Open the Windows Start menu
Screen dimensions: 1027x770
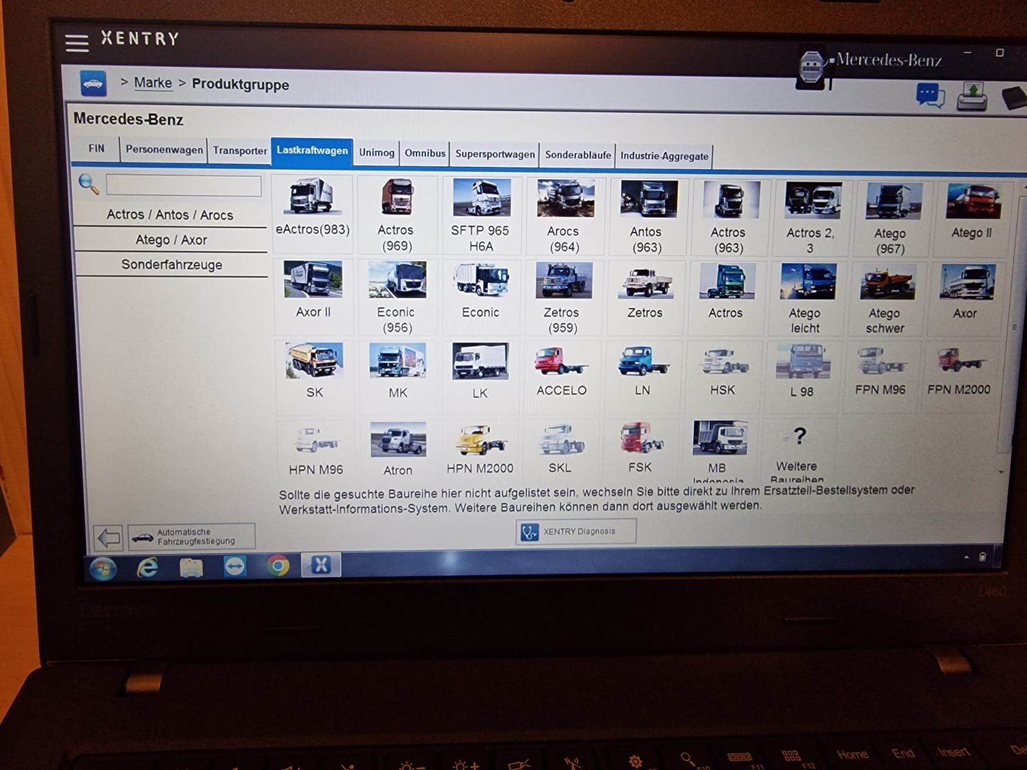(103, 568)
